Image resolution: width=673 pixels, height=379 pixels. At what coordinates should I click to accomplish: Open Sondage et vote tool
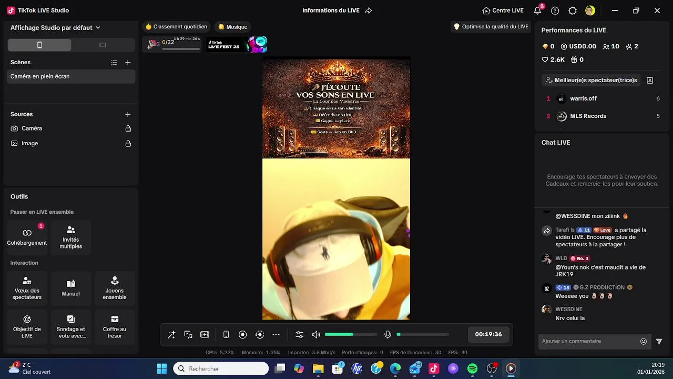pos(71,327)
